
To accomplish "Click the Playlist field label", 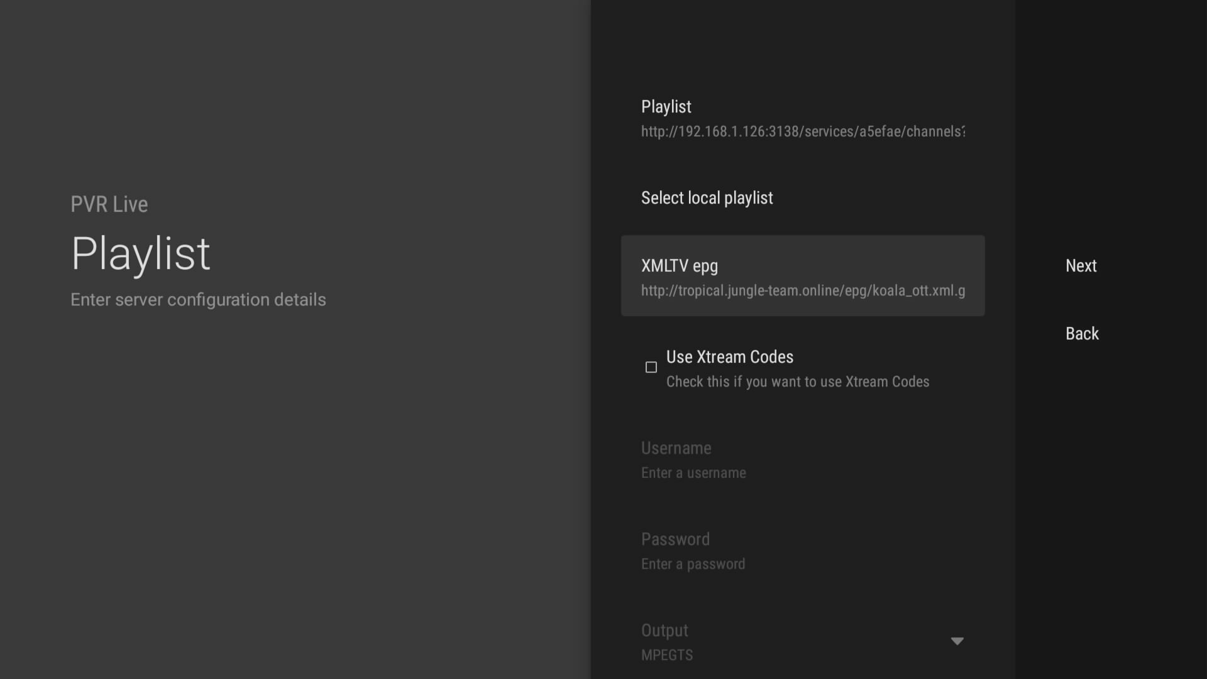I will coord(666,107).
